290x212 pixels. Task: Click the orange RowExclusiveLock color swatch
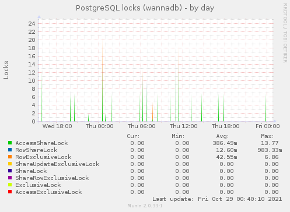pos(10,157)
